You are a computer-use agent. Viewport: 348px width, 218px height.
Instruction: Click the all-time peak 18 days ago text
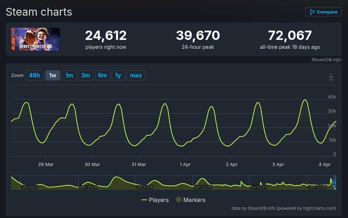point(290,47)
